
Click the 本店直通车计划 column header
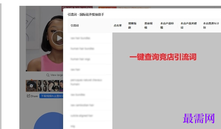[211, 25]
